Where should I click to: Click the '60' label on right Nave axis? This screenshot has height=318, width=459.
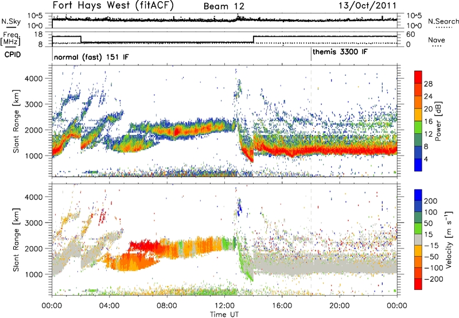(410, 34)
